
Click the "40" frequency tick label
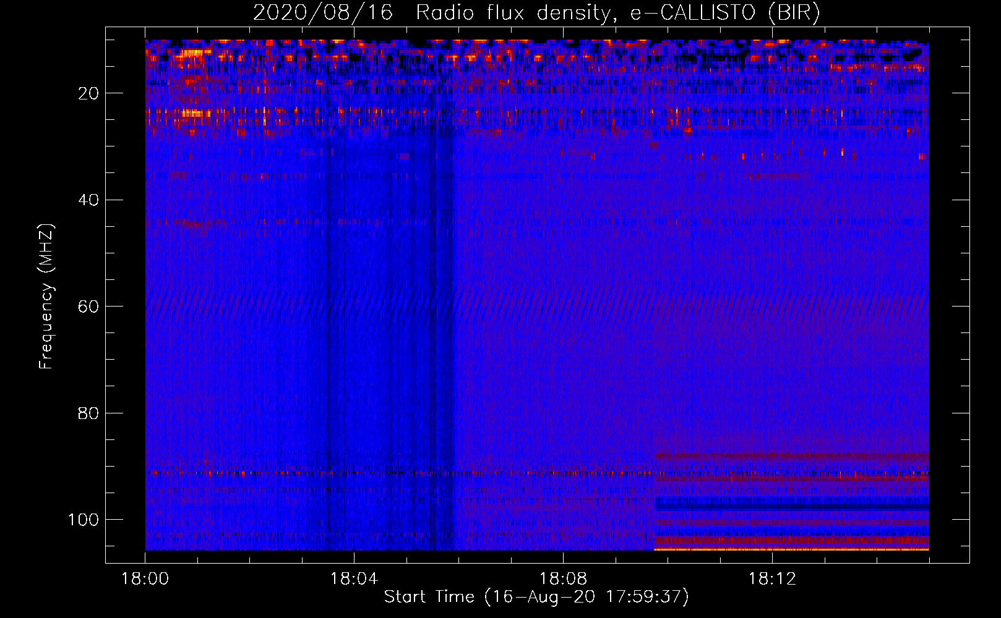(x=88, y=200)
